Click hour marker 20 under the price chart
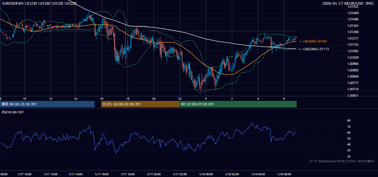 [154, 99]
